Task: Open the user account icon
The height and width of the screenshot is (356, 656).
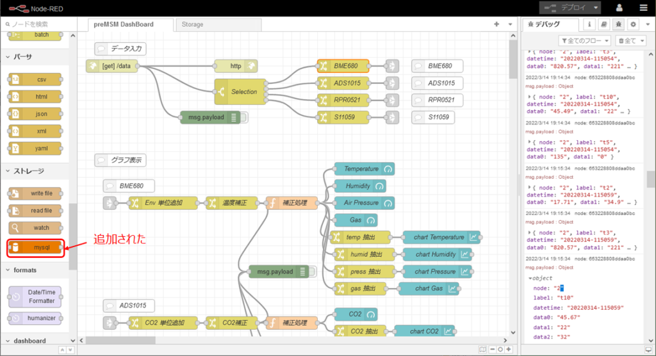Action: pyautogui.click(x=619, y=8)
